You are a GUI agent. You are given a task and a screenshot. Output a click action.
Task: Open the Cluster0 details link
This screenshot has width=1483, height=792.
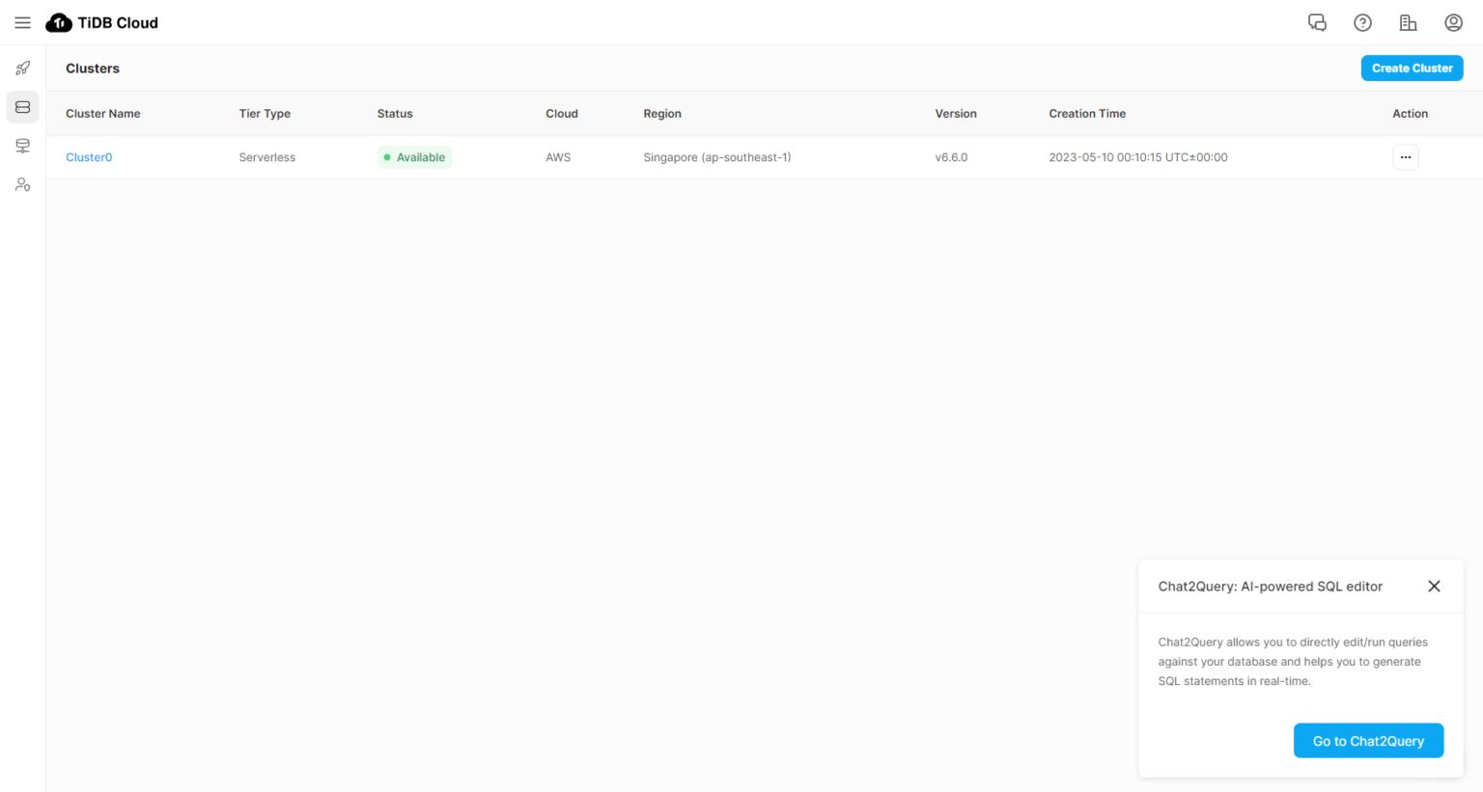tap(89, 156)
